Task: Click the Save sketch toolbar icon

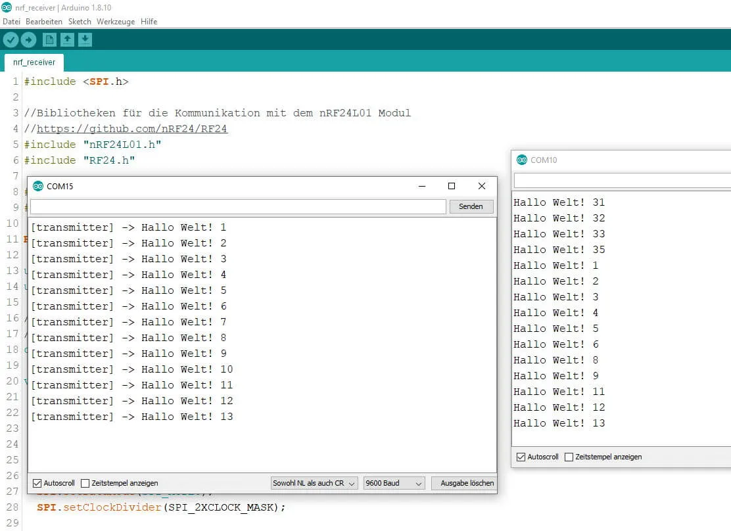Action: [x=85, y=40]
